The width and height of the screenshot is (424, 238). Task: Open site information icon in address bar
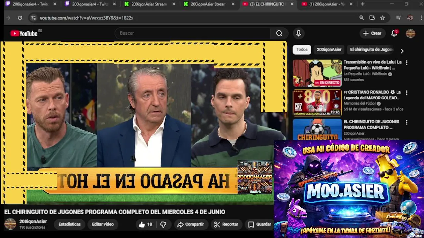[33, 18]
